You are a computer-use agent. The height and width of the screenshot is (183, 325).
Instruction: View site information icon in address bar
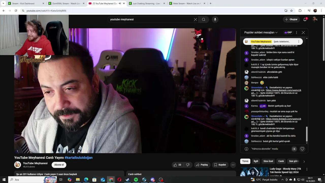pyautogui.click(x=23, y=11)
